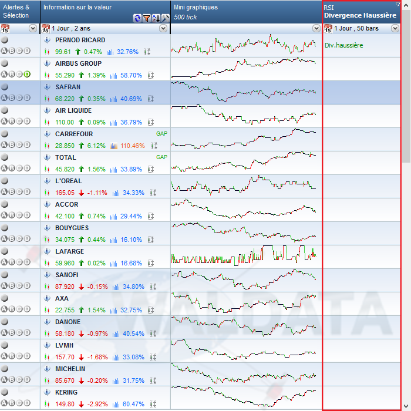This screenshot has height=411, width=411.
Task: Click DANONE price 58.180
Action: pos(65,333)
